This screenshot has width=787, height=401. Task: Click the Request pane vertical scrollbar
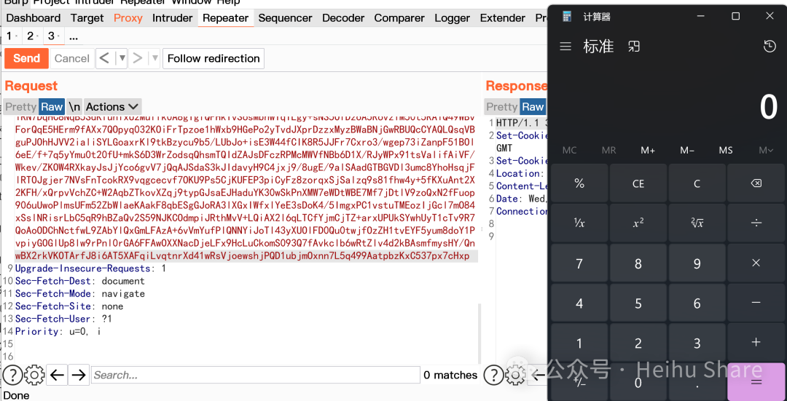pyautogui.click(x=479, y=333)
